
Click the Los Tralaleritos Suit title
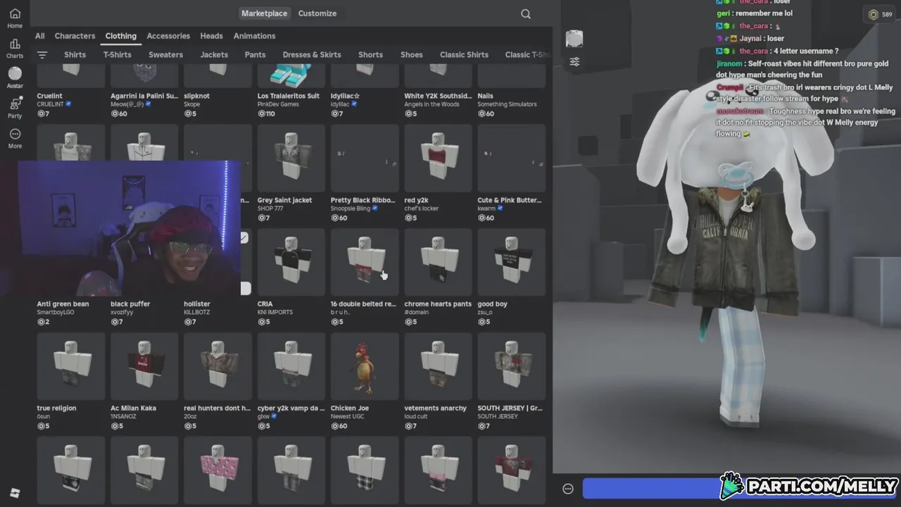tap(289, 96)
